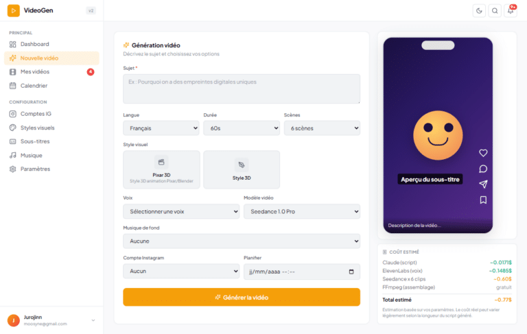This screenshot has width=527, height=334.
Task: Open Comptes IG in the sidebar
Action: 37,114
